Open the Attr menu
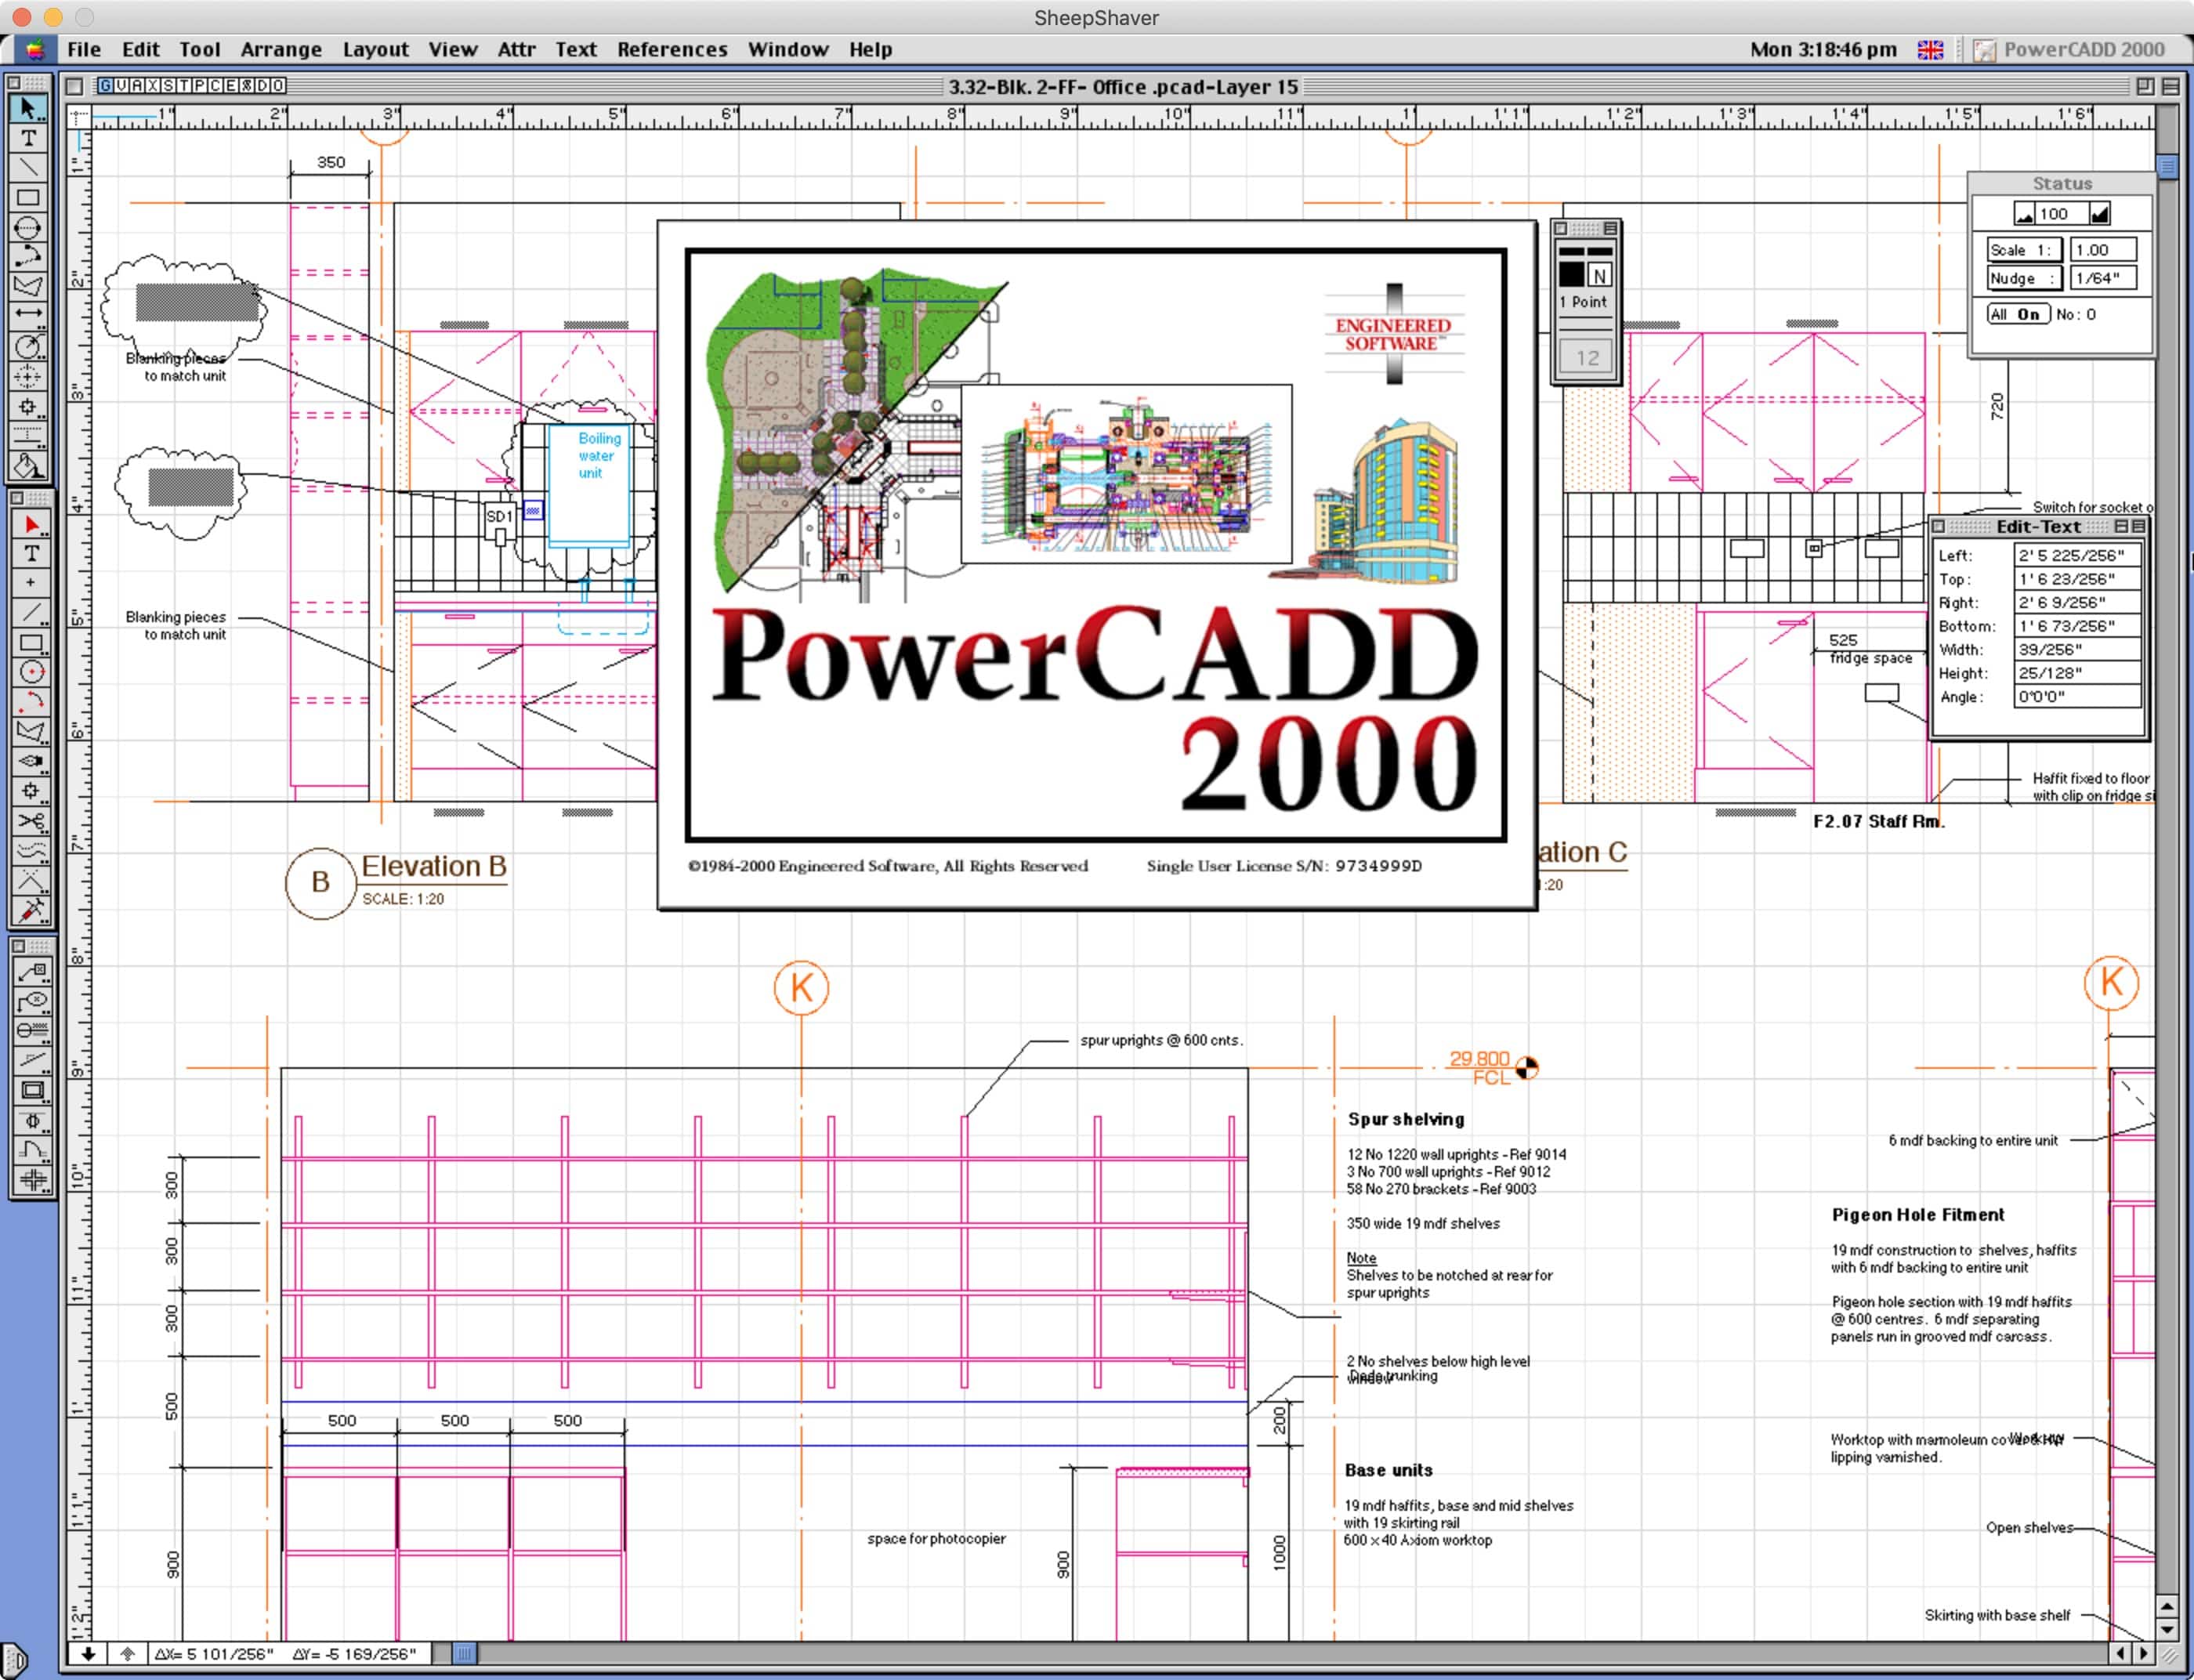 click(x=516, y=49)
